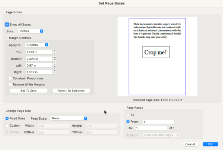Click the page preview thumbnail

(x=158, y=56)
